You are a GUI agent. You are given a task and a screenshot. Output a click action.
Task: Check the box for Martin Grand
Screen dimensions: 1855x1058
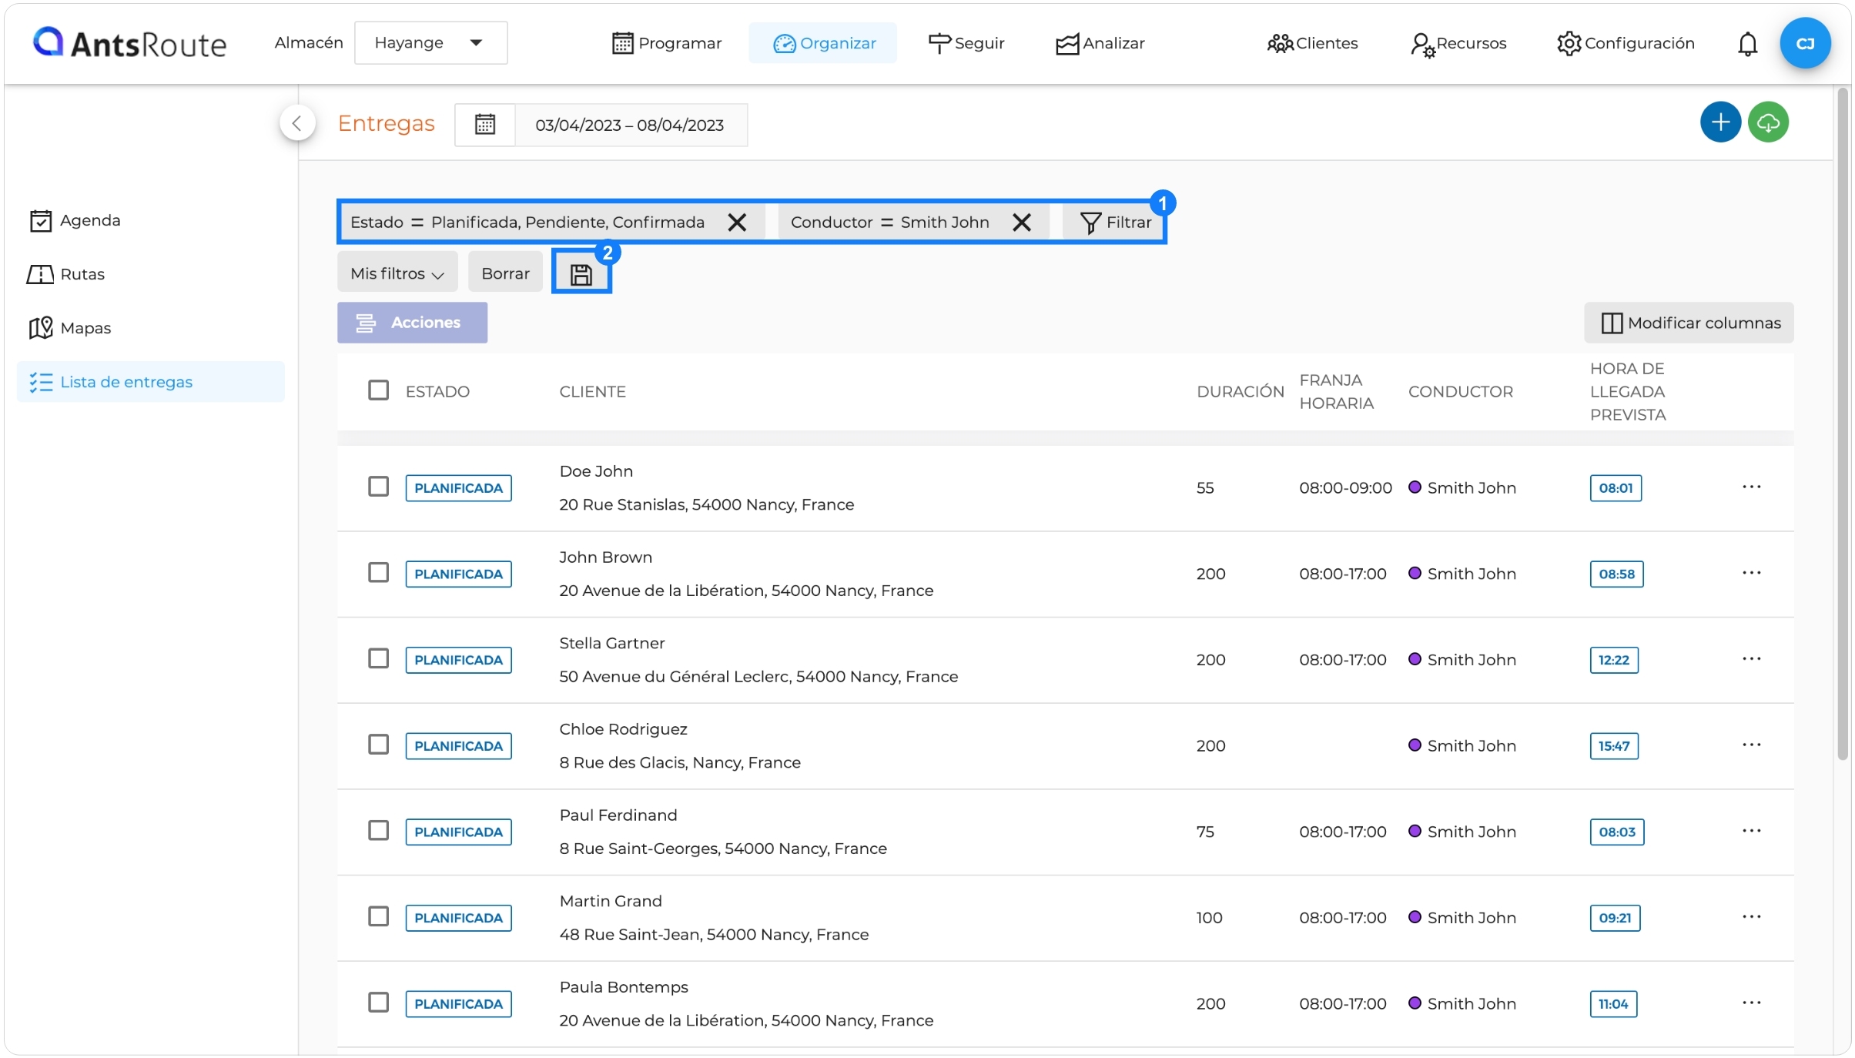pyautogui.click(x=378, y=917)
